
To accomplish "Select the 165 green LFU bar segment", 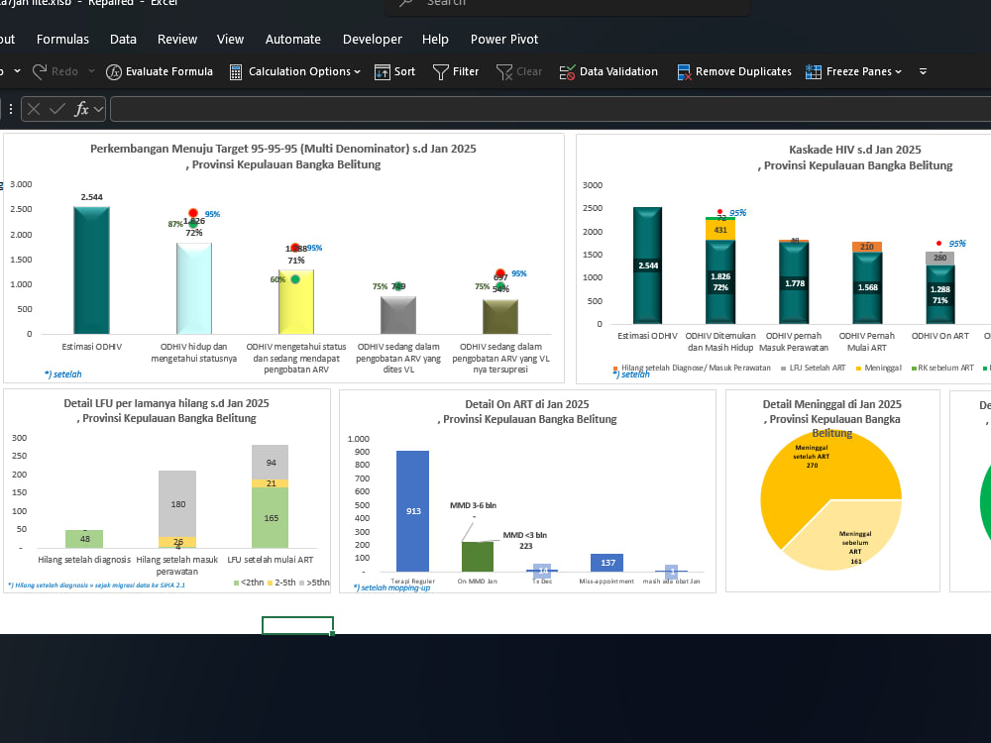I will tap(271, 518).
